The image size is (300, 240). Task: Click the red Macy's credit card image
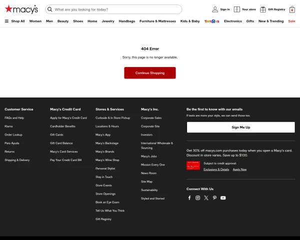coord(193,165)
